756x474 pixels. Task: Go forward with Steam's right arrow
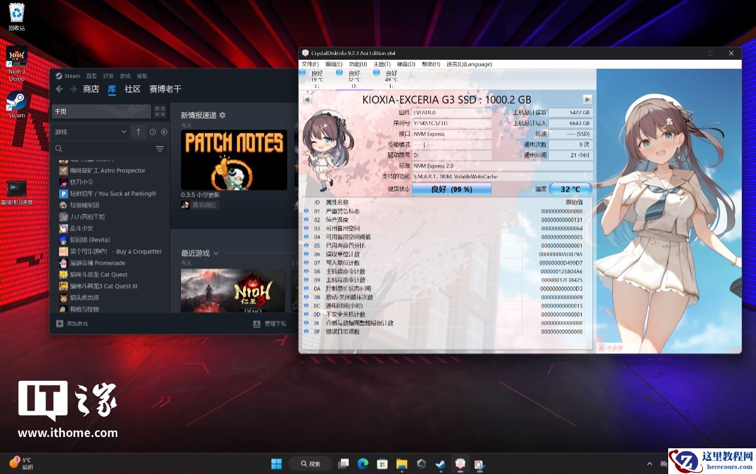pyautogui.click(x=73, y=89)
